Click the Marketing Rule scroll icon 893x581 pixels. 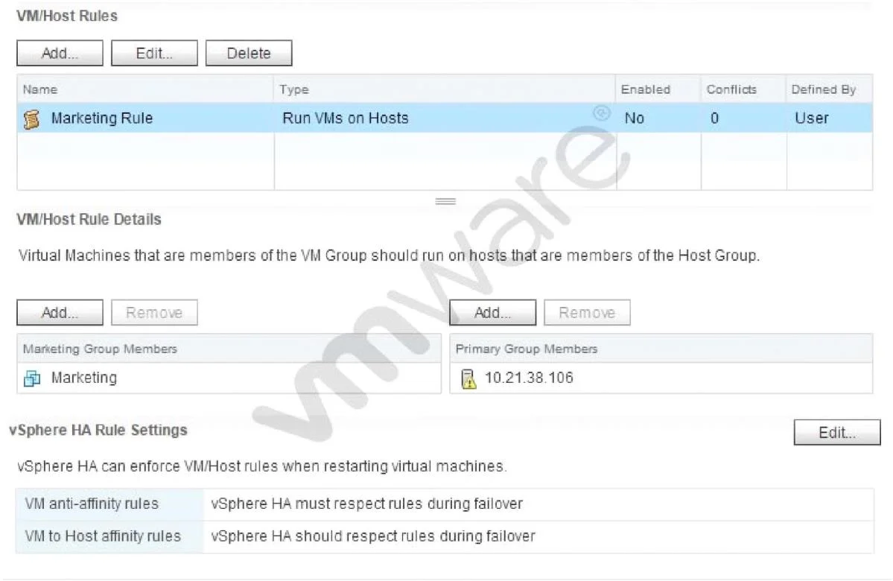click(32, 118)
